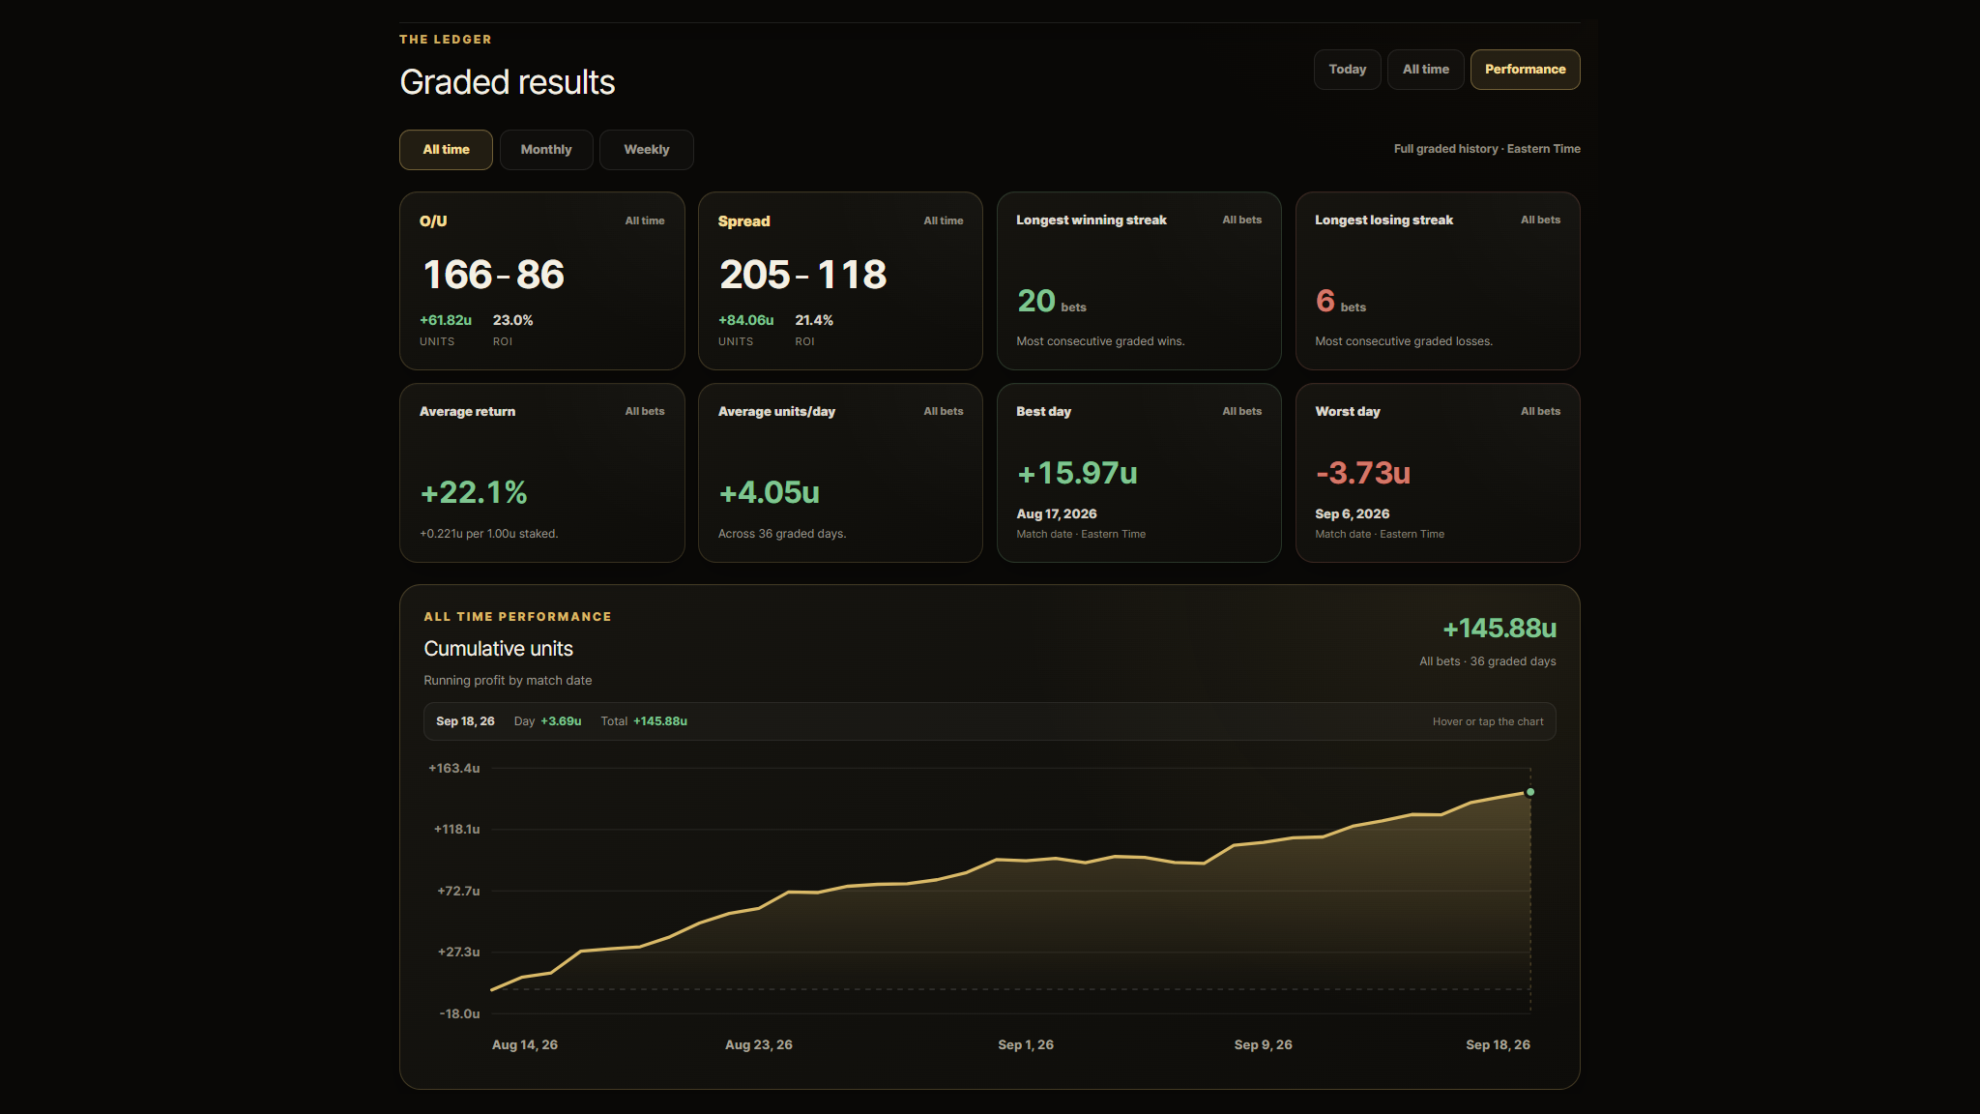Click the 'Most consecutive graded wins.' caption
Image resolution: width=1980 pixels, height=1114 pixels.
click(1100, 341)
